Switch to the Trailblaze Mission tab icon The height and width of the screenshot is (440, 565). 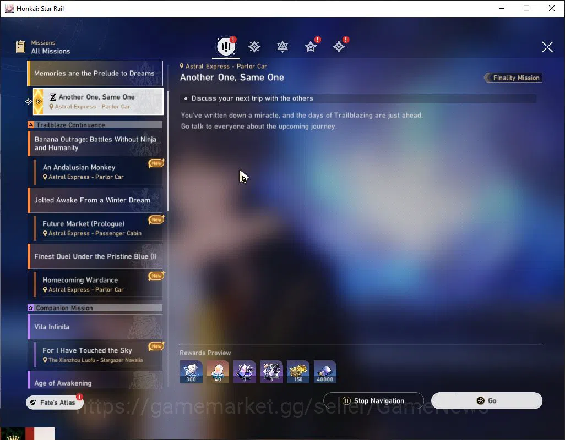[x=254, y=47]
